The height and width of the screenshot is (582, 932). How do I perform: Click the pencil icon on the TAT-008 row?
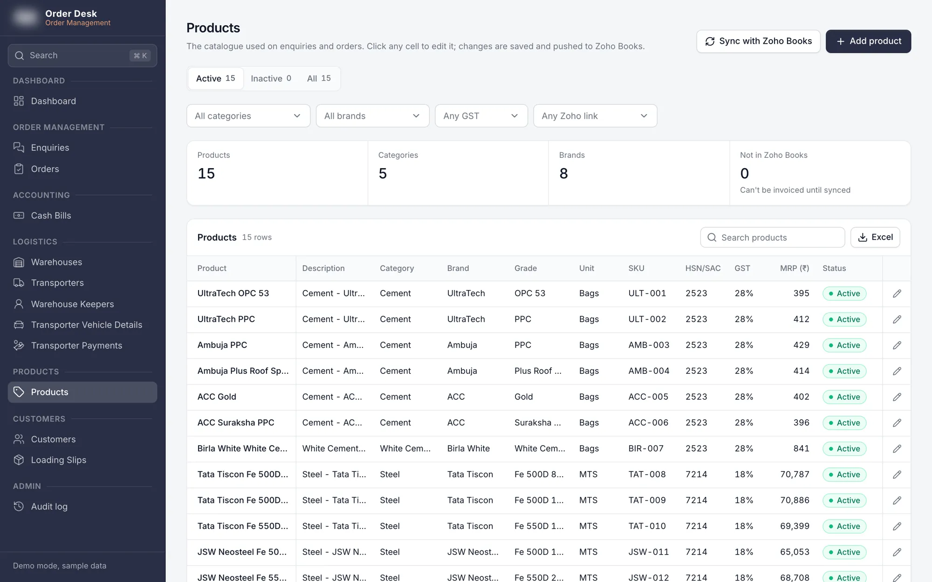(x=897, y=474)
